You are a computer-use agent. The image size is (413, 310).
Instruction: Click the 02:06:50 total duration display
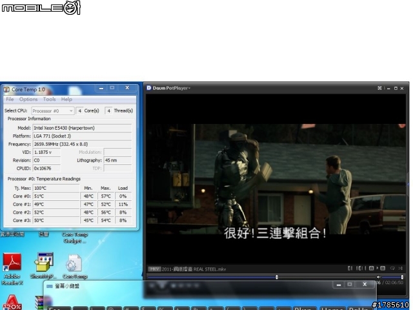tap(394, 283)
